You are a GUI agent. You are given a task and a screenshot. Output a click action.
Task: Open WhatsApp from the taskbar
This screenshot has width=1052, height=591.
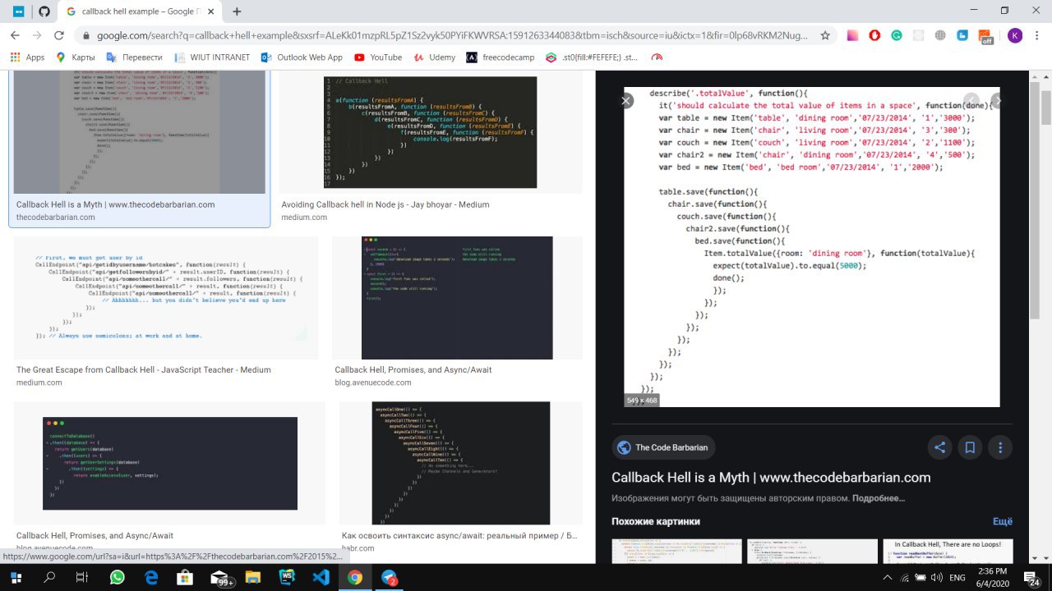click(x=118, y=577)
